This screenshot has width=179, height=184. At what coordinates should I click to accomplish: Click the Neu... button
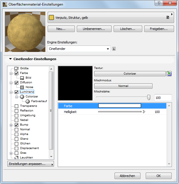click(61, 29)
